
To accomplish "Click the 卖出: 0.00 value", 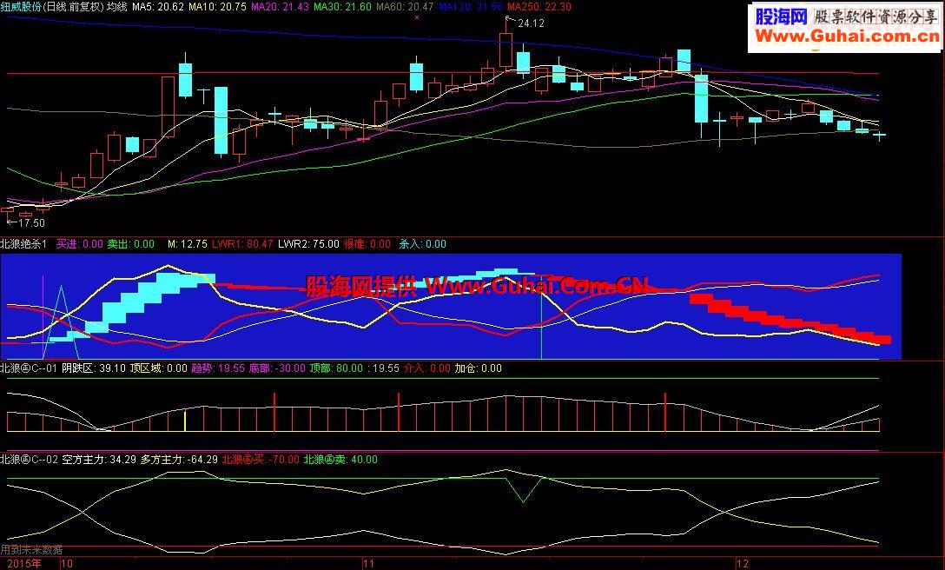I will tap(131, 244).
